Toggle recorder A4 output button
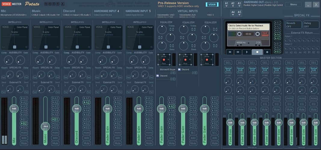The image size is (321, 150). pyautogui.click(x=277, y=34)
